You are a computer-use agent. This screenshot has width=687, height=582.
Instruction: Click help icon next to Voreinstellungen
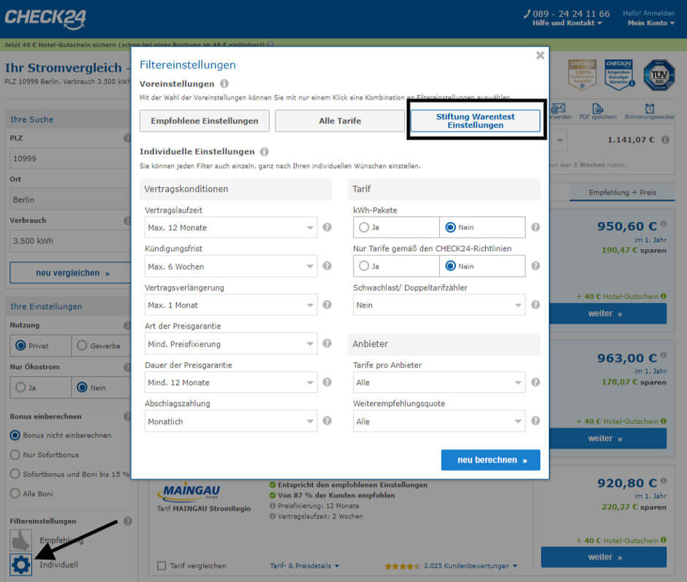224,84
